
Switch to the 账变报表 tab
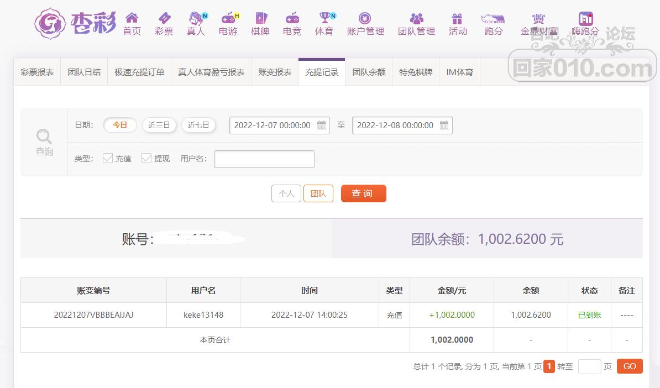275,72
